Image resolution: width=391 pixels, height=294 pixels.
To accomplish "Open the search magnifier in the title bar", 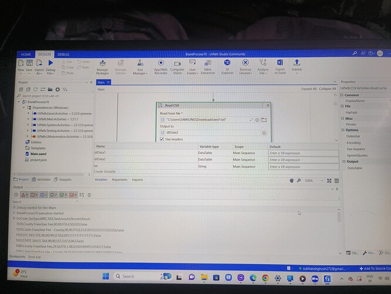I will pyautogui.click(x=355, y=53).
